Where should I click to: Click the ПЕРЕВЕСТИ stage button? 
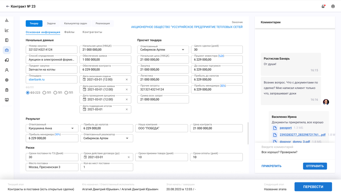coord(313,187)
